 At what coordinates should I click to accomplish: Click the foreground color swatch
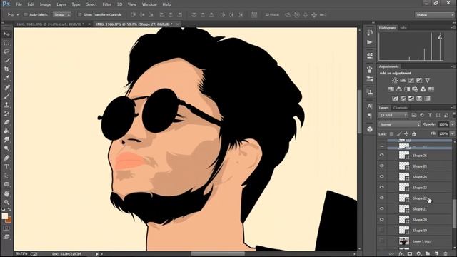pos(5,216)
